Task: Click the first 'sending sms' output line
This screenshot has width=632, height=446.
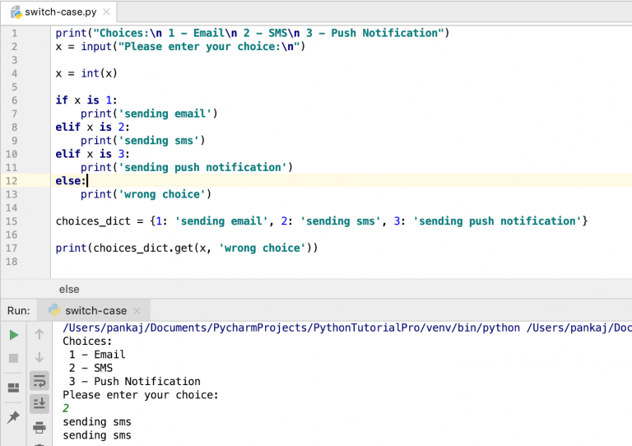Action: point(97,422)
